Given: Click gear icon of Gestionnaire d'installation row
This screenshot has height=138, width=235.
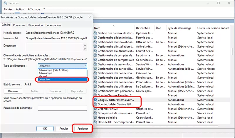Looking at the screenshot, I should (95, 46).
